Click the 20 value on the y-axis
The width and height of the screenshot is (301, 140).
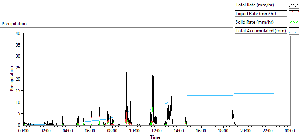(x=18, y=79)
